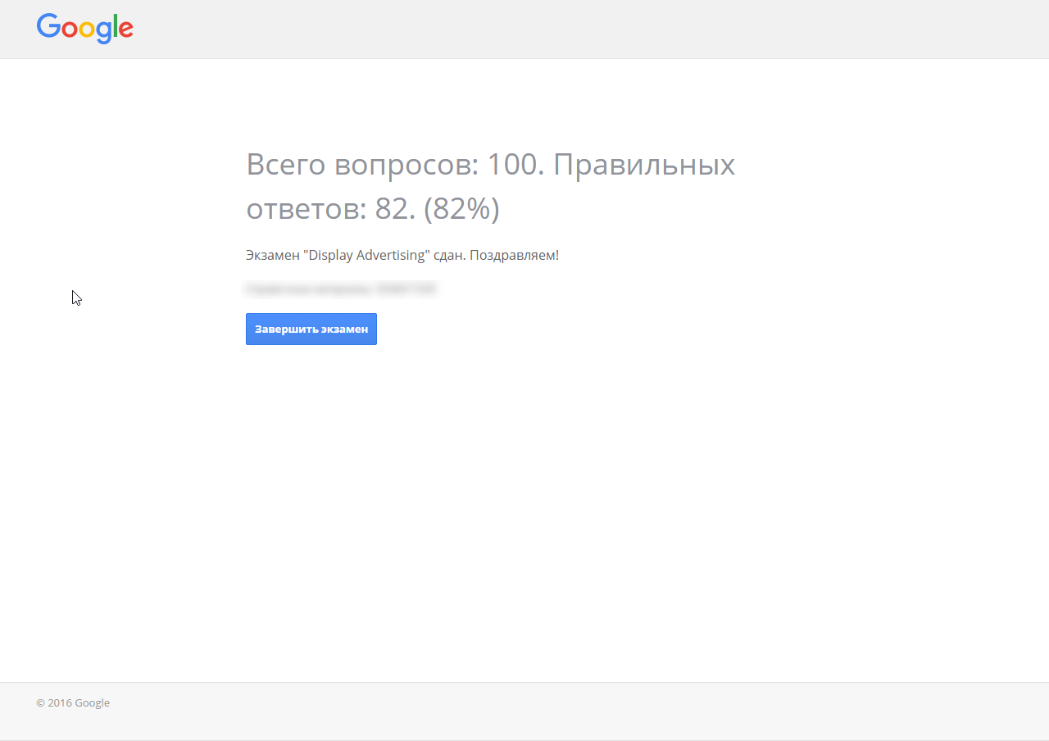1049x741 pixels.
Task: Click the blurred text line below message
Action: click(341, 289)
